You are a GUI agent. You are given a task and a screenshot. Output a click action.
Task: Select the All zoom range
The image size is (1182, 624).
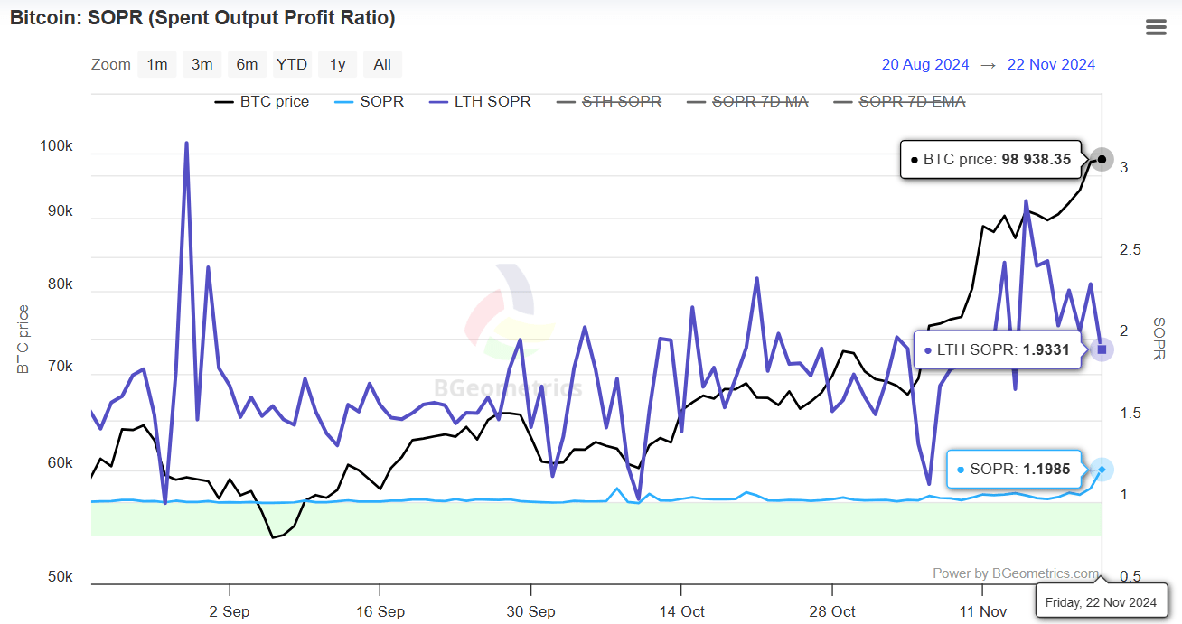(381, 64)
